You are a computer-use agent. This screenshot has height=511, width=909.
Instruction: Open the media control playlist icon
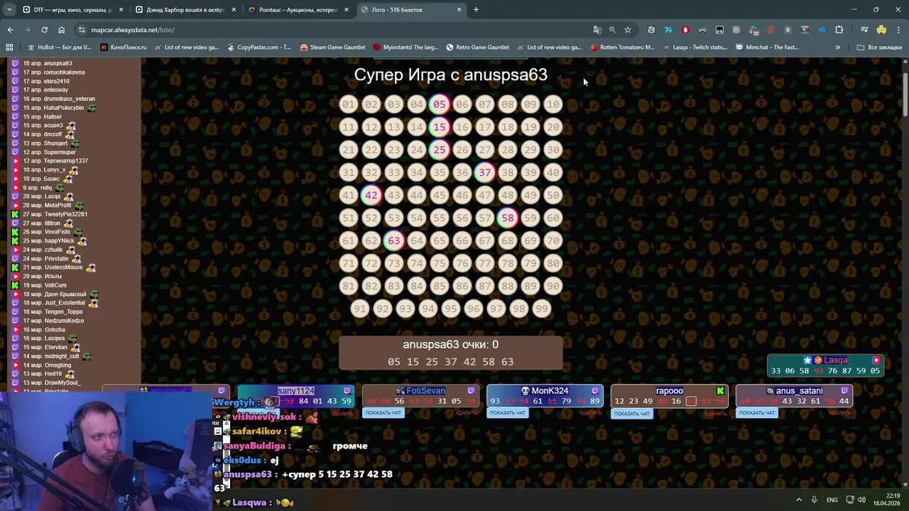864,30
